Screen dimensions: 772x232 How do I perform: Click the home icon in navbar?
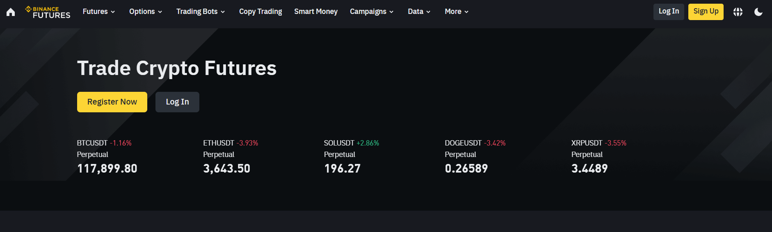click(11, 12)
